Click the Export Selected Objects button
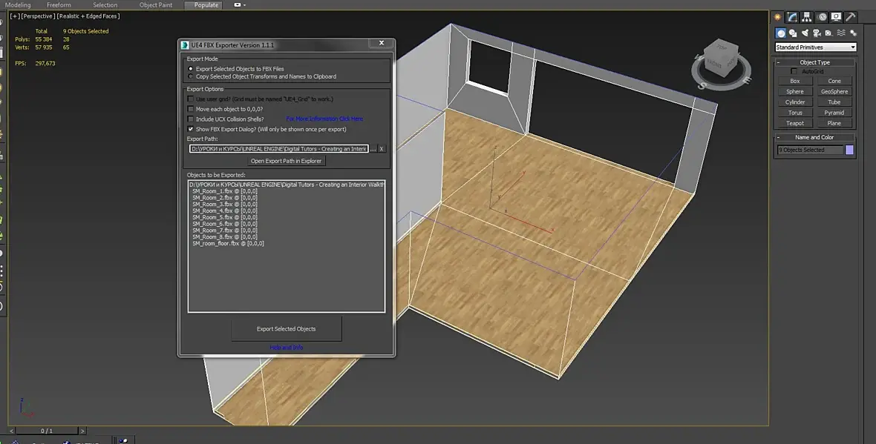876x444 pixels. click(x=287, y=329)
